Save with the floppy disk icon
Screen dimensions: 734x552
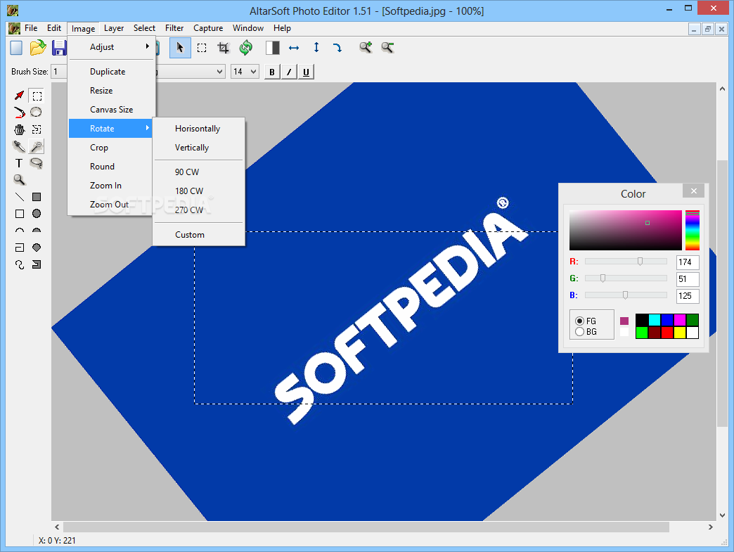click(59, 48)
